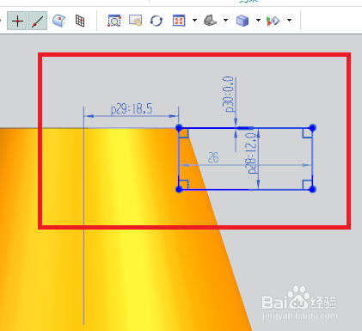This screenshot has width=362, height=331.
Task: Select the top-right perpendicular constraint marker
Action: [x=308, y=133]
